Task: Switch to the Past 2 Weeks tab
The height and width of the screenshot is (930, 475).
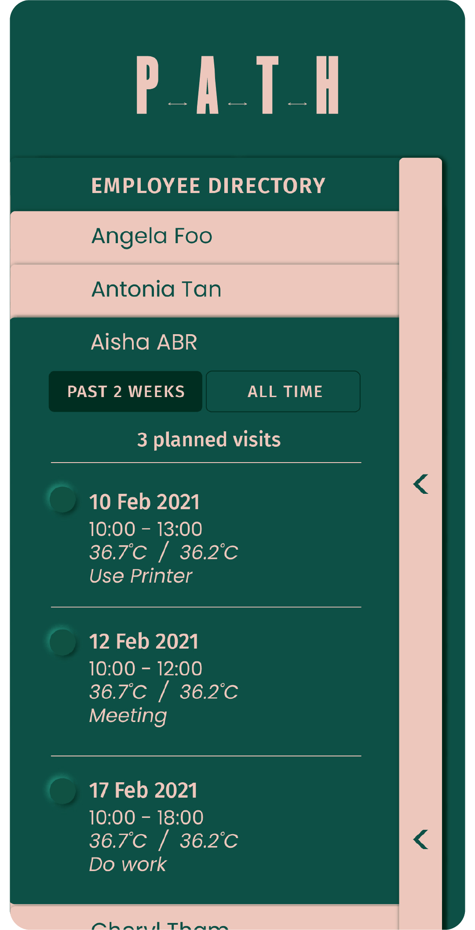Action: click(x=125, y=391)
